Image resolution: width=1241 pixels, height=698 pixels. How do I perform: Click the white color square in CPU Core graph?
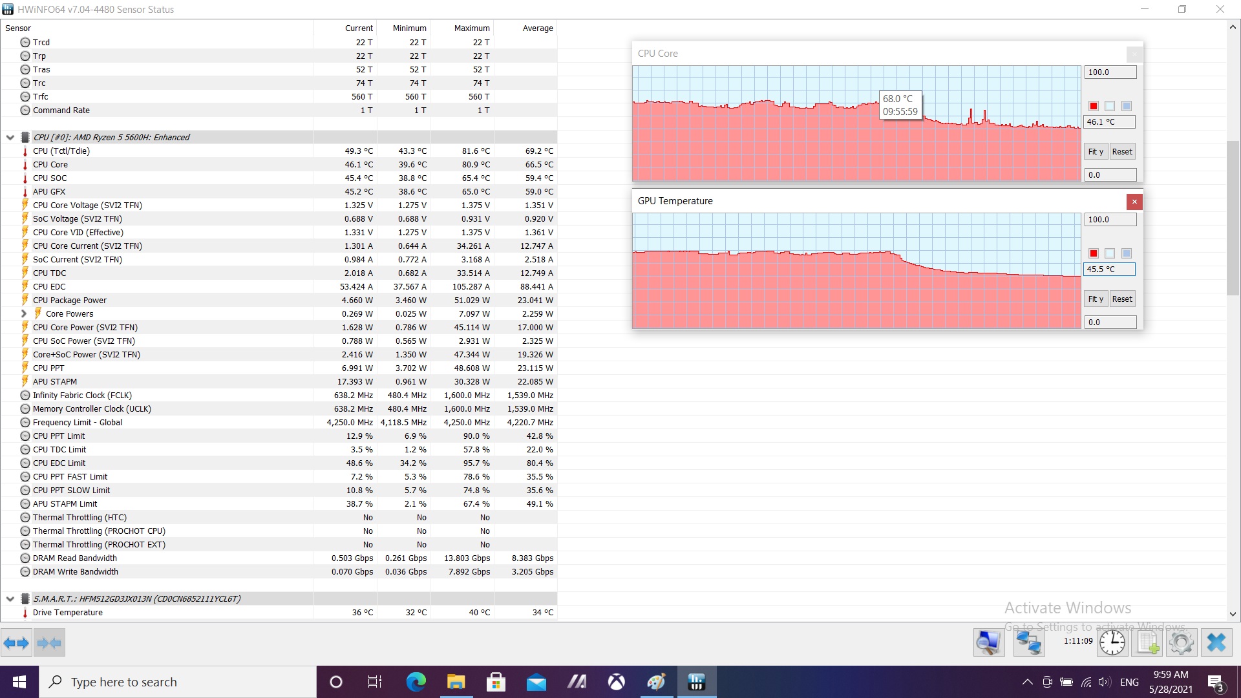[1110, 106]
